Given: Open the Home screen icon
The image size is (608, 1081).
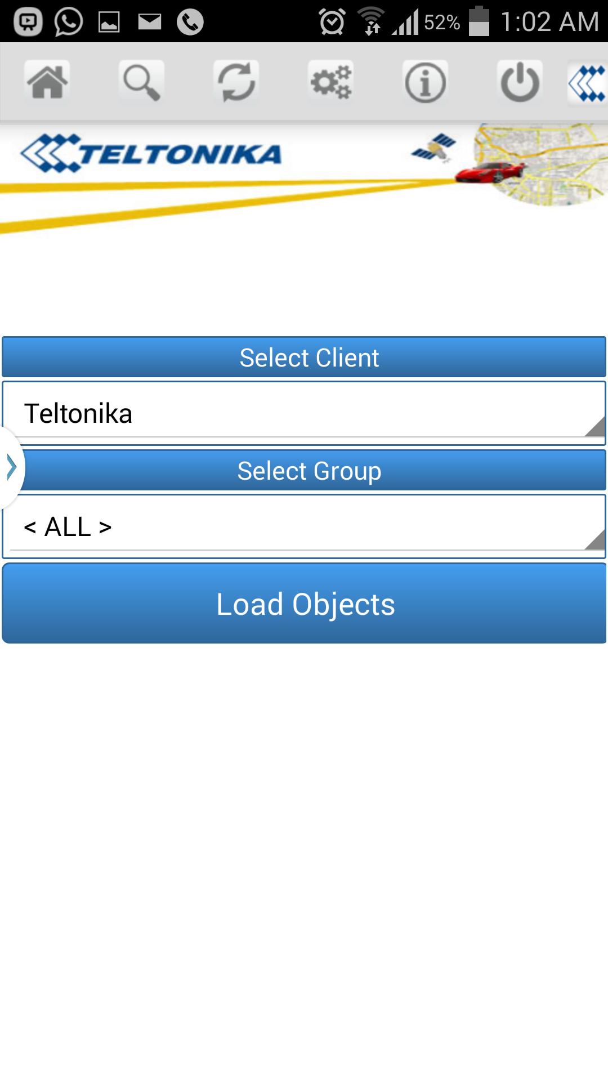Looking at the screenshot, I should 48,81.
